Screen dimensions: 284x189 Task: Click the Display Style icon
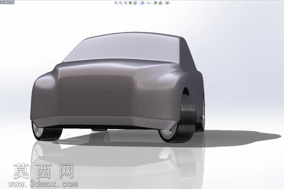[142, 3]
